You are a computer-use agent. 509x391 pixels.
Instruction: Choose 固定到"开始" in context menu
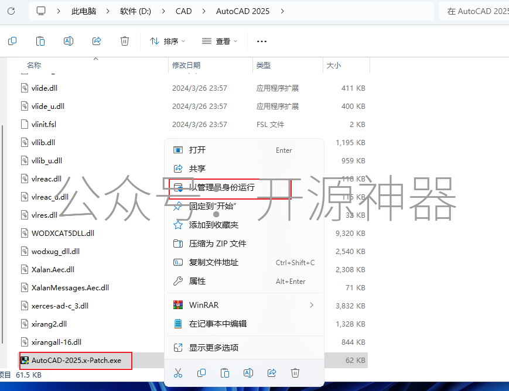(x=244, y=207)
